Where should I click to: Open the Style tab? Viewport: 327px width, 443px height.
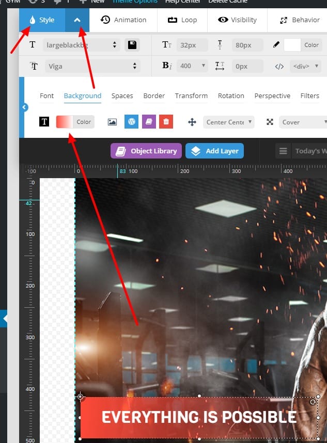[x=42, y=20]
